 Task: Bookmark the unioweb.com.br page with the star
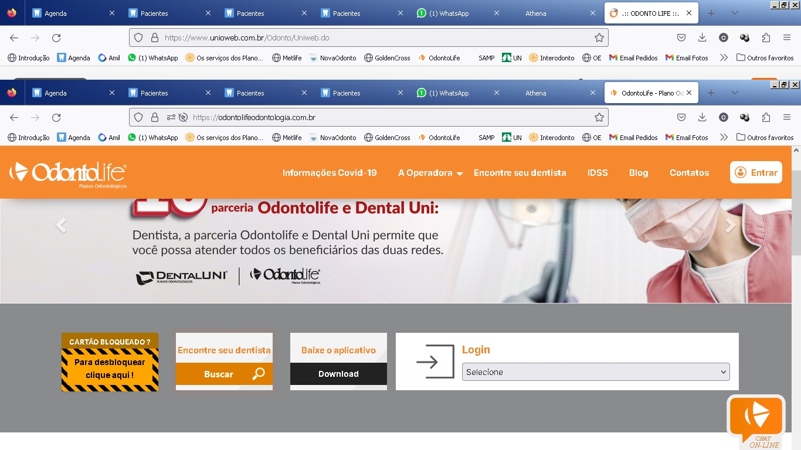click(599, 37)
